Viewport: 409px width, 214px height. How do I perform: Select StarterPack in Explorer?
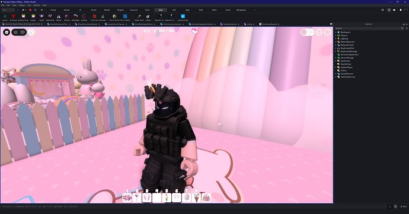346,64
